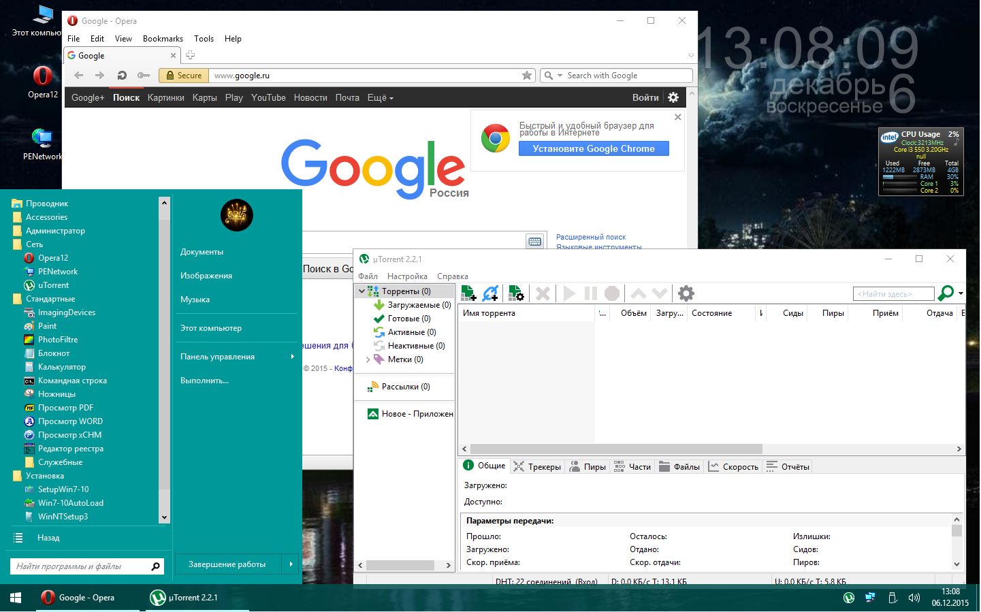The image size is (981, 612).
Task: Click Add Torrent icon in µTorrent toolbar
Action: click(x=468, y=293)
